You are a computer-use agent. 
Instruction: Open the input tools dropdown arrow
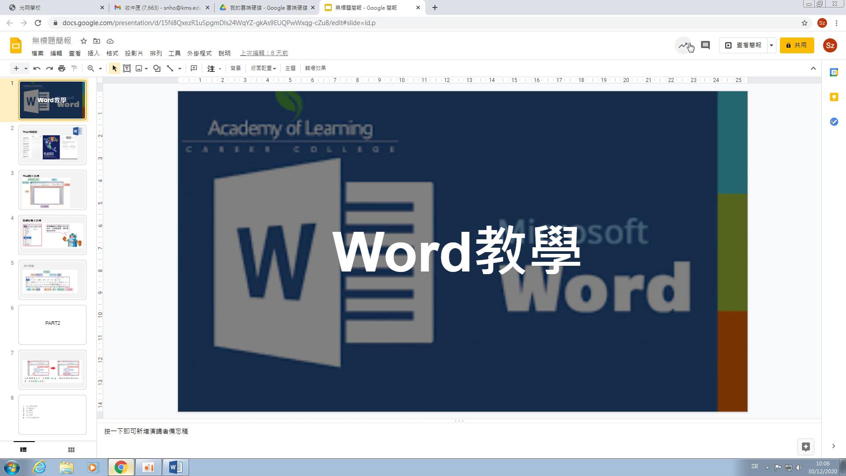[220, 68]
